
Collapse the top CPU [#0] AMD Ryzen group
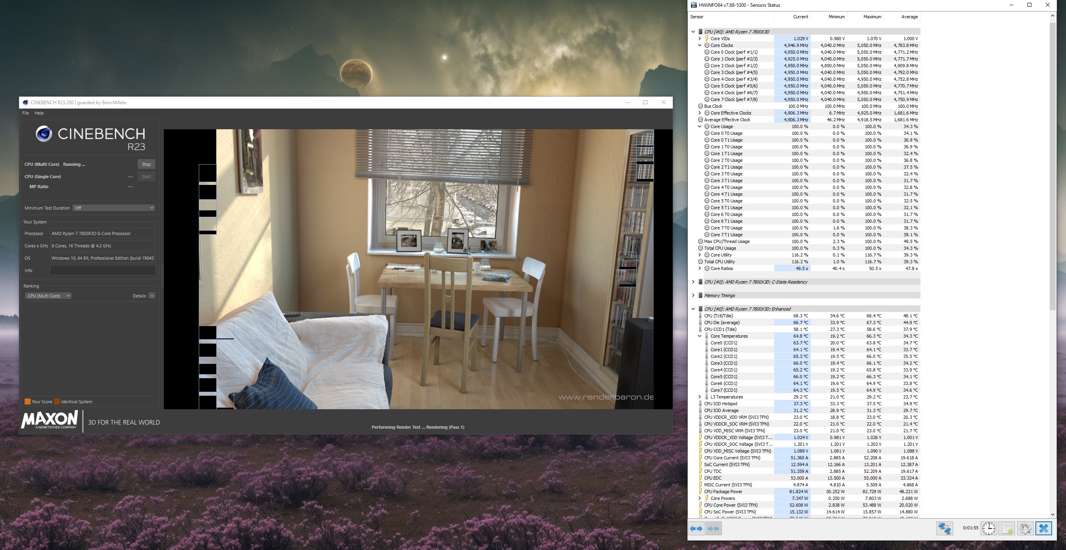(693, 32)
